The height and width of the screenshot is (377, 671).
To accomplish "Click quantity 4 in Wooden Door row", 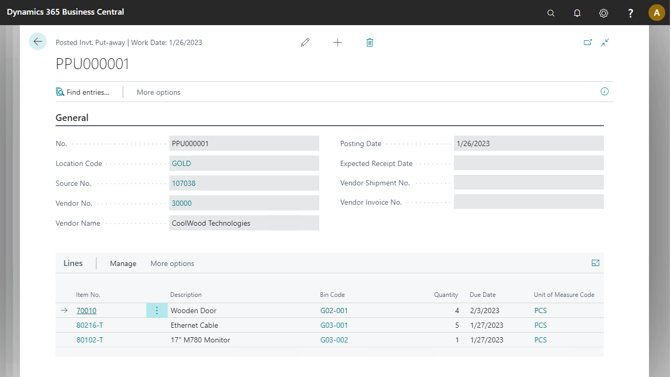I will point(457,311).
